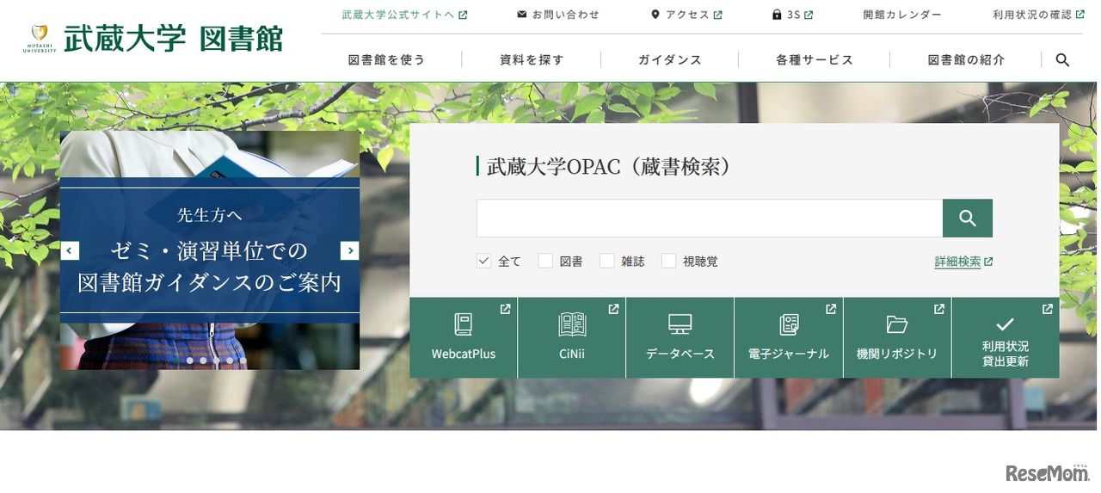Open the 3S link

click(x=793, y=15)
